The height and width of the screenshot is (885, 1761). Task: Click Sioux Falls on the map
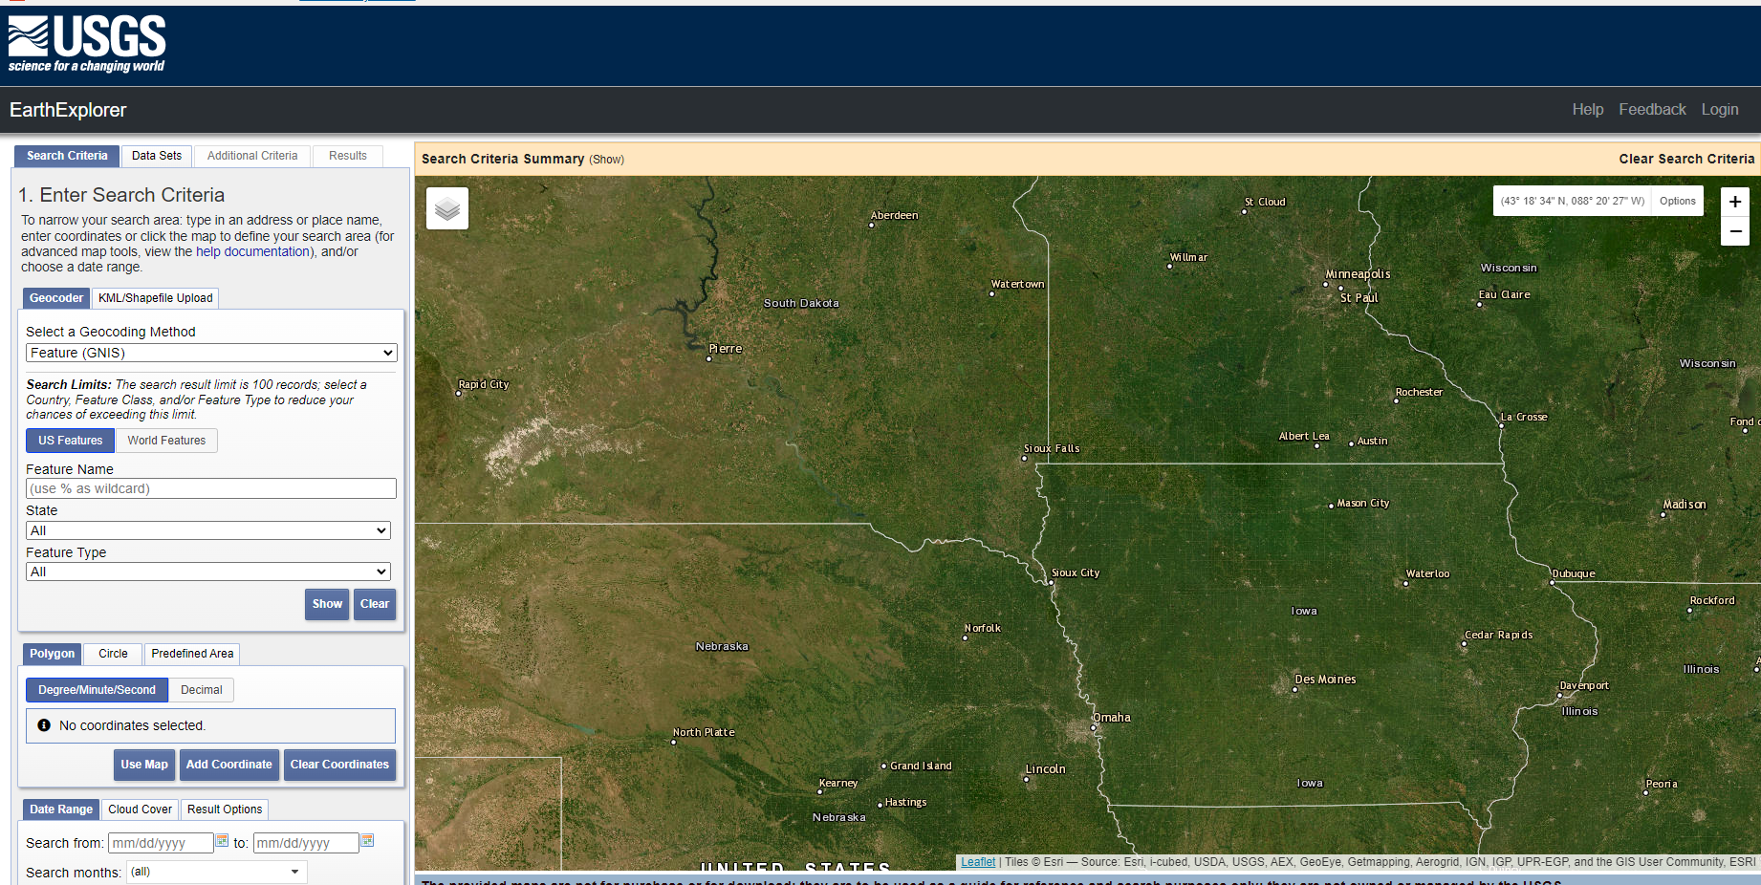1052,448
